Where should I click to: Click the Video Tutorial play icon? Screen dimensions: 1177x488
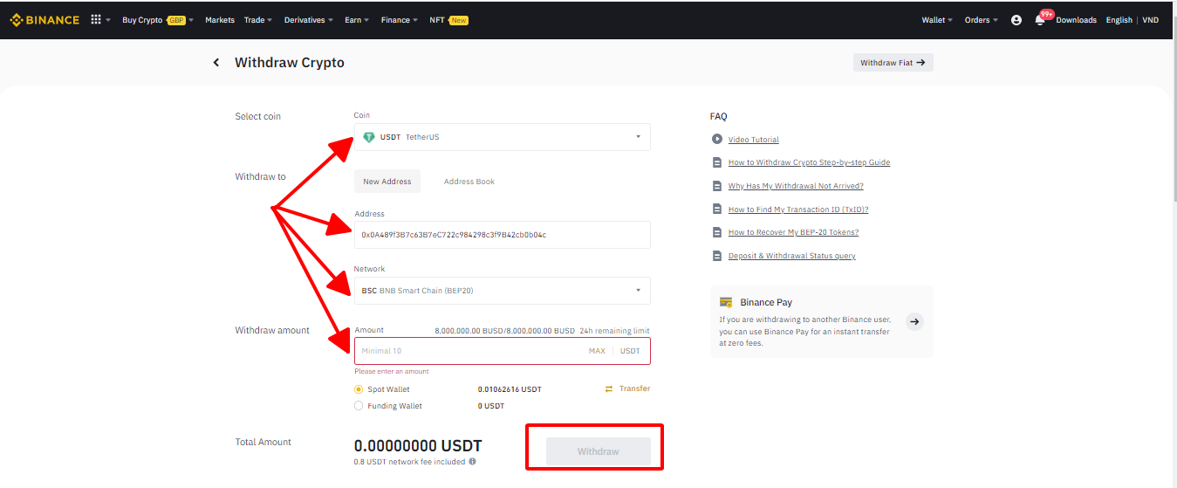coord(717,140)
